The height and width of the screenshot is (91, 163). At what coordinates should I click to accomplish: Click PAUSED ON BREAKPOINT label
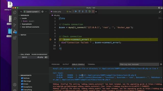(x=39, y=54)
